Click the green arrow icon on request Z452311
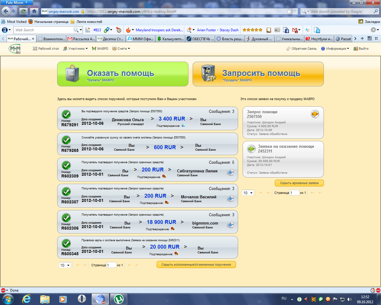Image resolution: width=381 pixels, height=305 pixels. coord(252,148)
